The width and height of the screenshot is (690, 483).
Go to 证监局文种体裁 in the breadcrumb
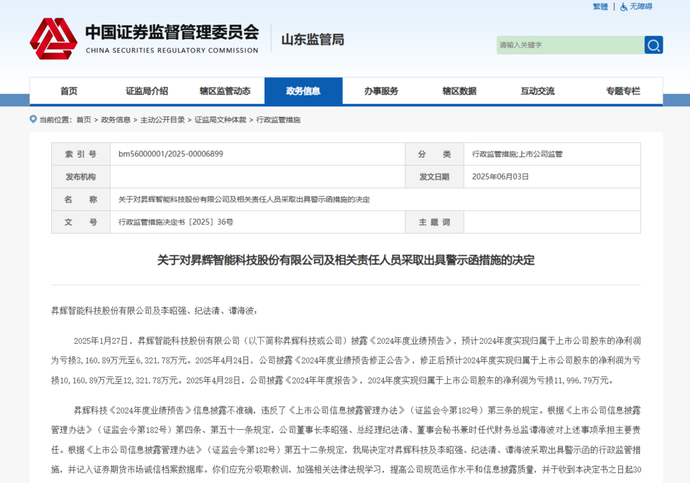[221, 120]
